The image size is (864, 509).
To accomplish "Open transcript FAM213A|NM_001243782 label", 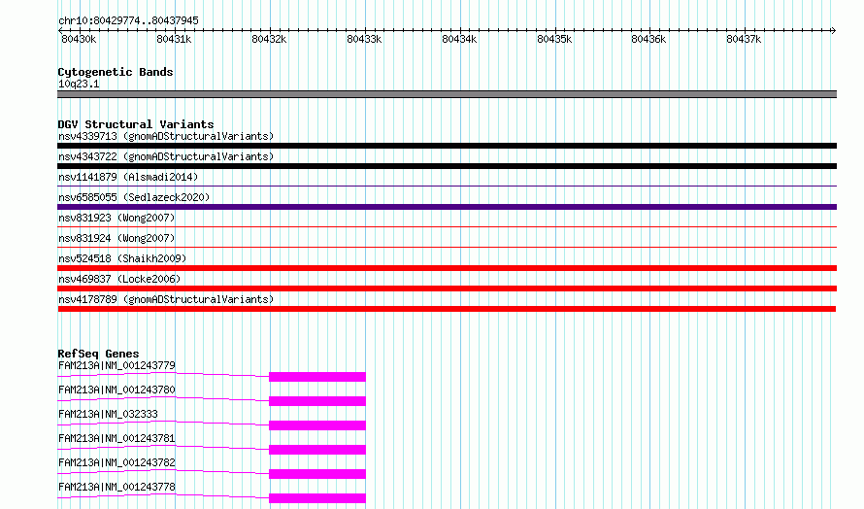I will coord(116,462).
